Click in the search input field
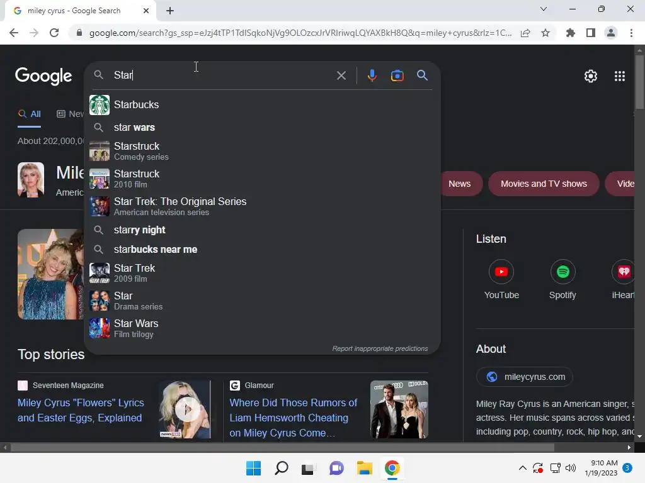The height and width of the screenshot is (483, 645). tap(222, 75)
